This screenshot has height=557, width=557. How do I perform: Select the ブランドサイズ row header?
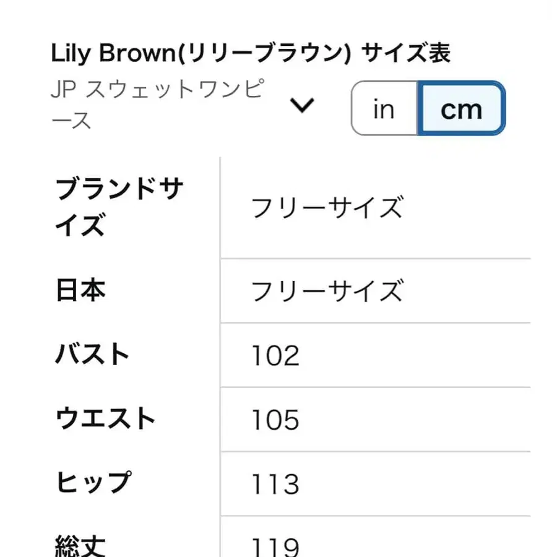click(x=119, y=207)
